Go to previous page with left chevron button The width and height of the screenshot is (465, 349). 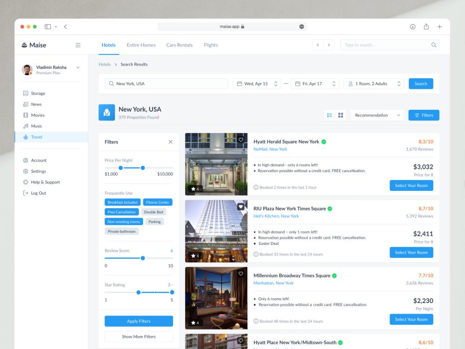tap(318, 45)
